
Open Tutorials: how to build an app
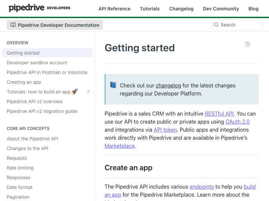[x=42, y=92]
